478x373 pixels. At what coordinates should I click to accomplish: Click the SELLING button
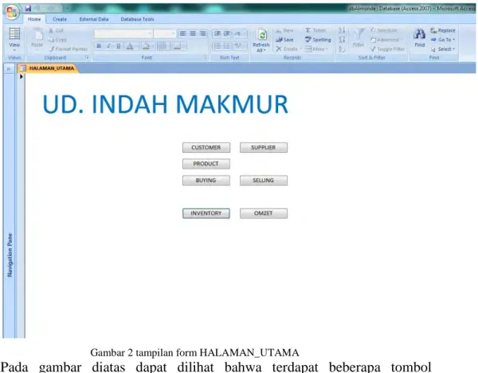[264, 181]
